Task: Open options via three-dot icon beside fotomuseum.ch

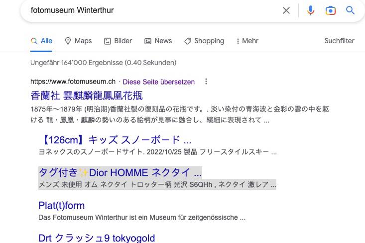Action: tap(206, 81)
